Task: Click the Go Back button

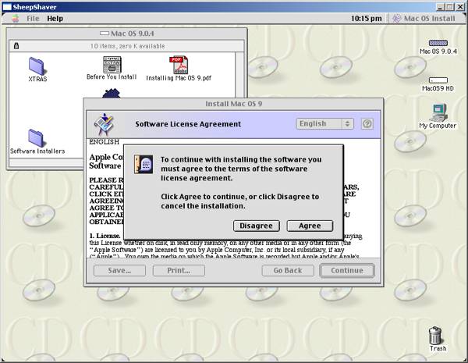Action: (286, 271)
